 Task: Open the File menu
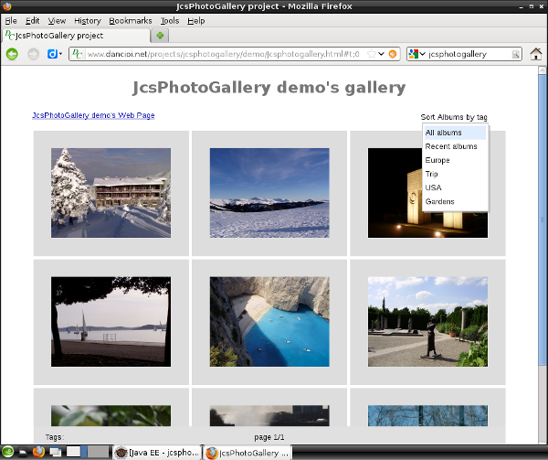11,21
